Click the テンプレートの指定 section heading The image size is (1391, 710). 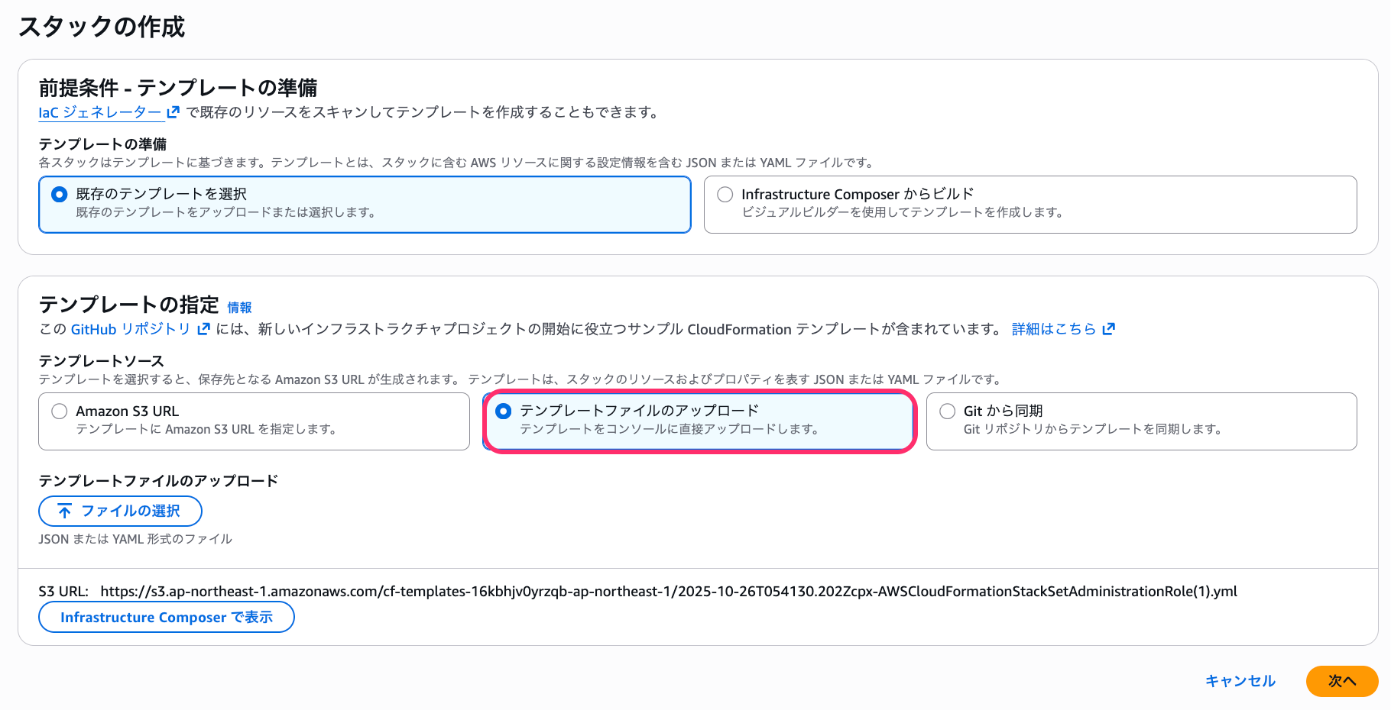128,305
